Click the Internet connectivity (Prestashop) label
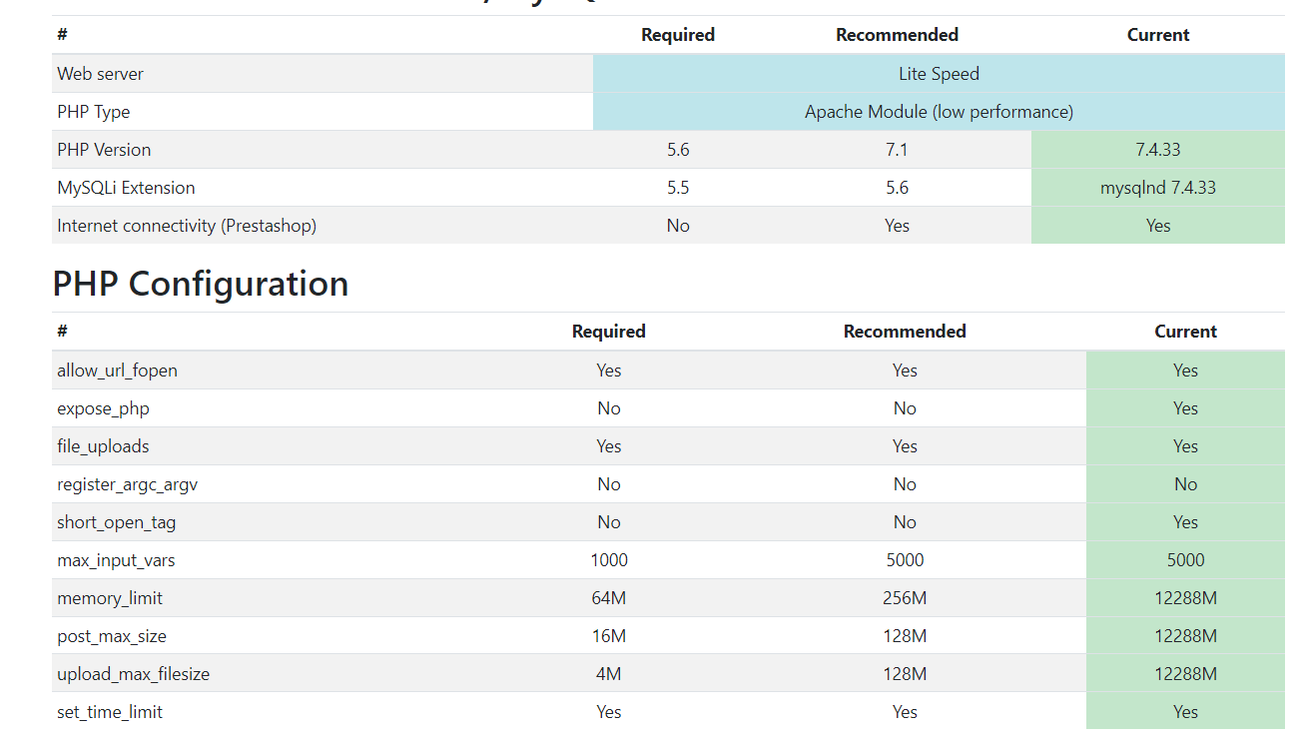This screenshot has width=1297, height=746. [187, 226]
